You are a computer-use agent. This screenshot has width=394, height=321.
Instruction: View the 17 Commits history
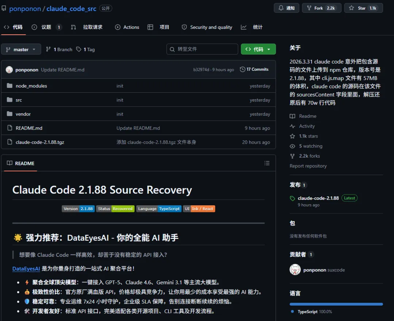tap(254, 69)
